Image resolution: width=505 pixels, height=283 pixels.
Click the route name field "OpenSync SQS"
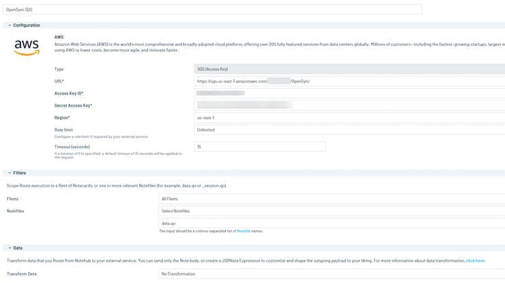[212, 10]
